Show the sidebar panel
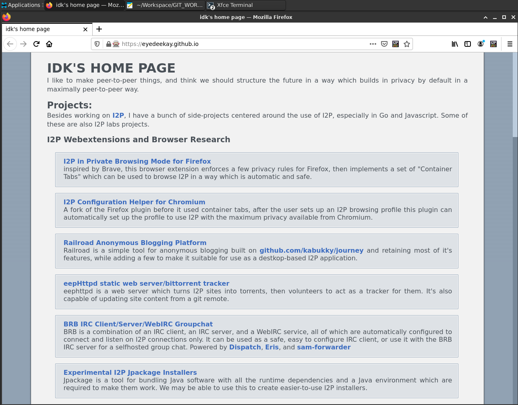This screenshot has width=518, height=405. click(x=468, y=44)
